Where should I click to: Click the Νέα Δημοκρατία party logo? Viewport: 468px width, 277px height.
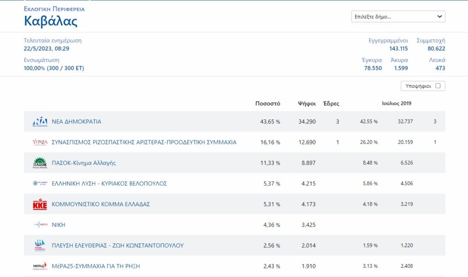click(40, 122)
